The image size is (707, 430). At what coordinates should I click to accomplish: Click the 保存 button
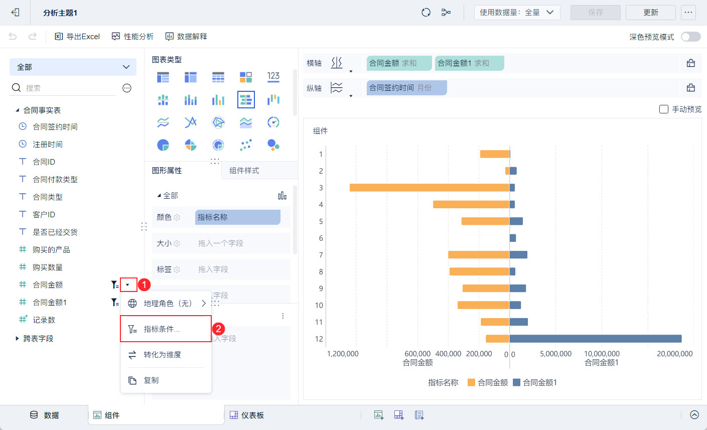point(596,13)
